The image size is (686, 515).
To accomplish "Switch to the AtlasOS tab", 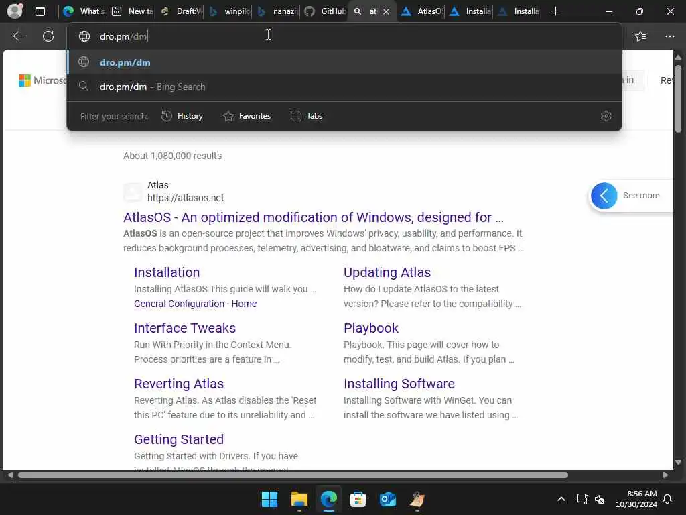I will click(422, 11).
